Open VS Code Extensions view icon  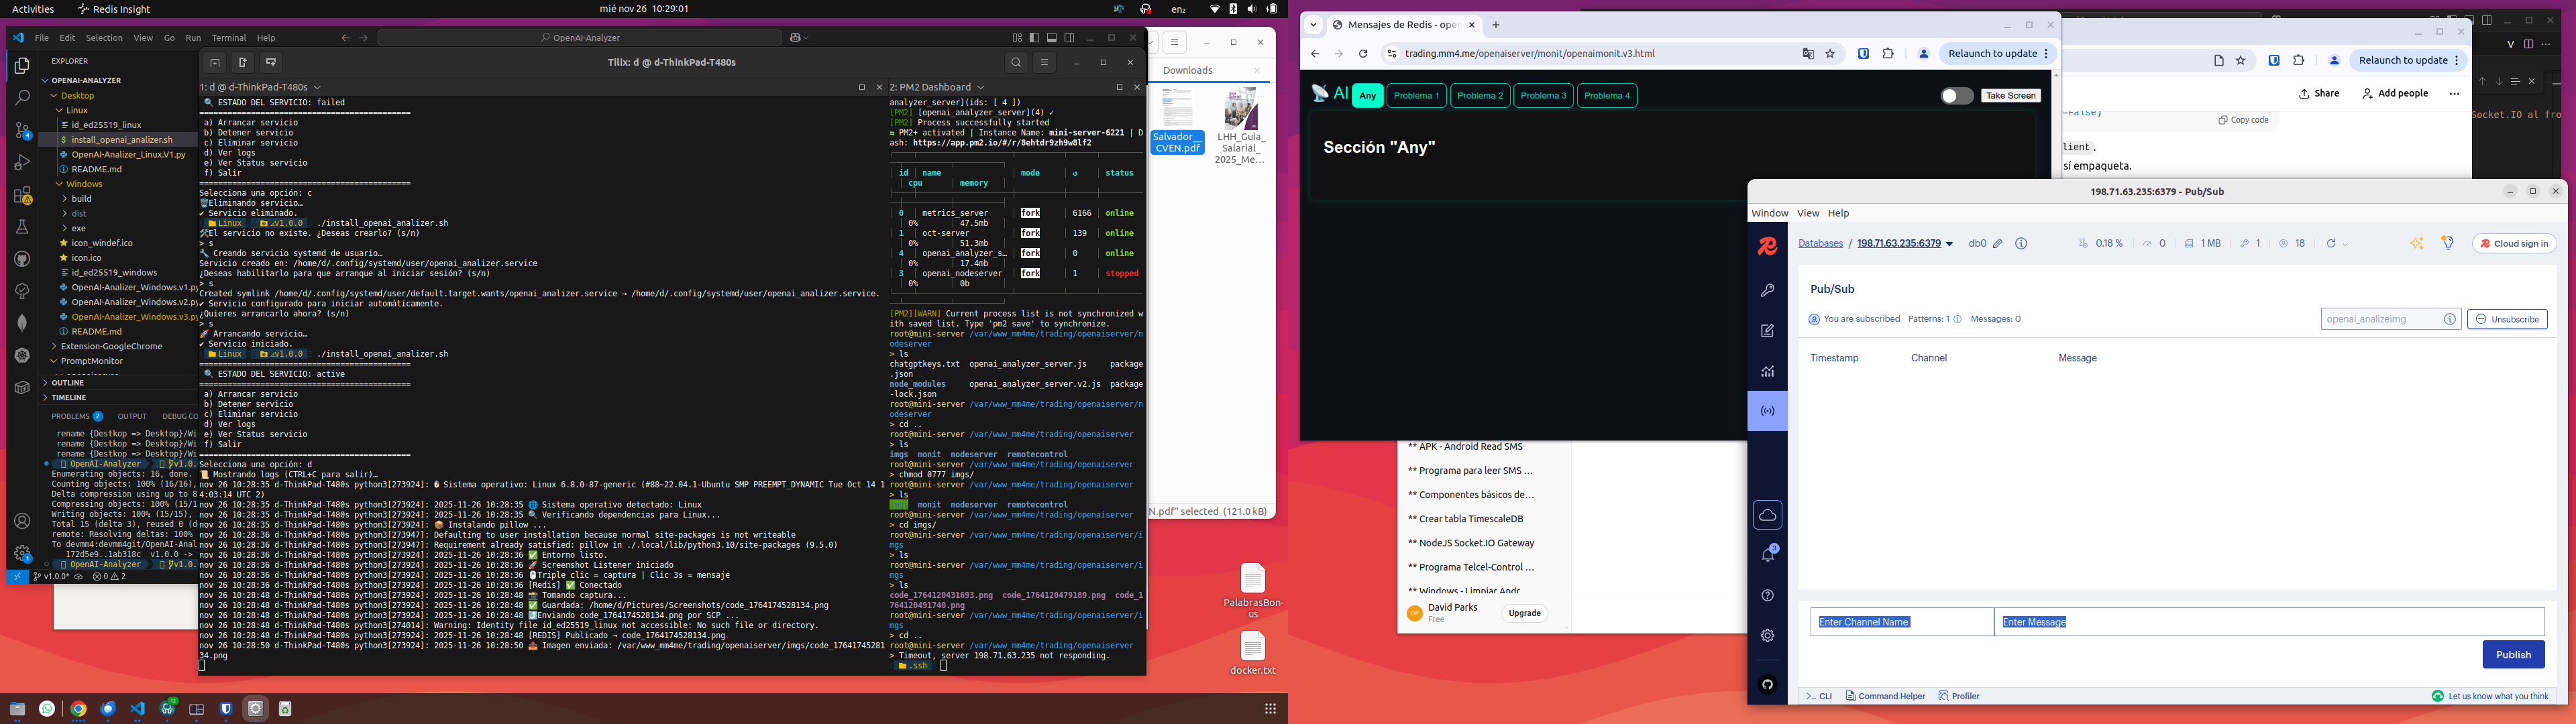click(22, 195)
